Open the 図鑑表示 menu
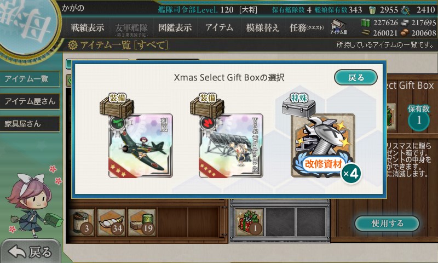 175,27
